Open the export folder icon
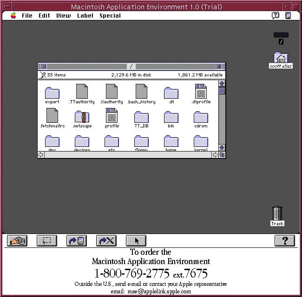This screenshot has height=297, width=302. click(52, 93)
